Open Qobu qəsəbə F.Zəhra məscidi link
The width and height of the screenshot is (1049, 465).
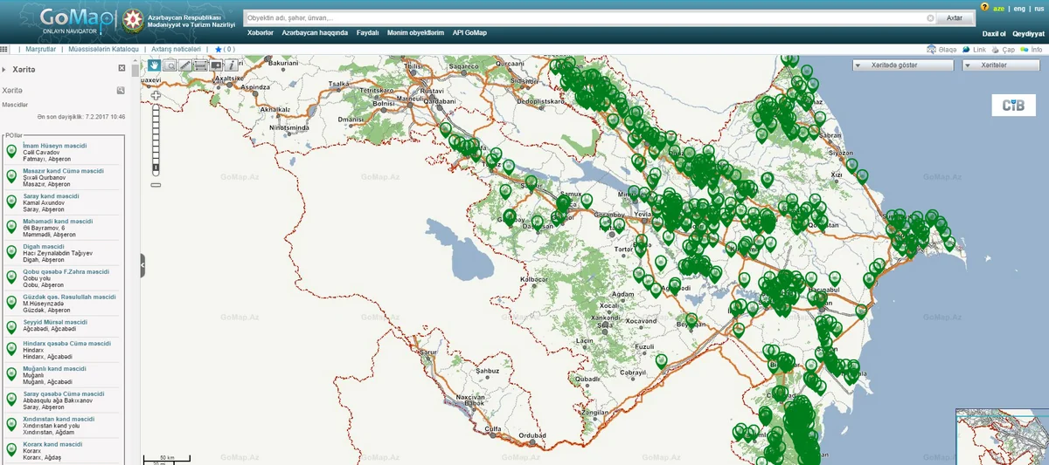(66, 272)
